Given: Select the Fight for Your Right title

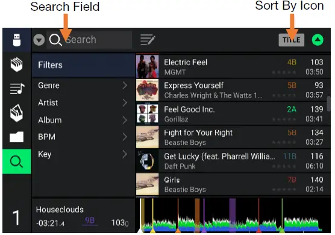Looking at the screenshot, I should (198, 133).
